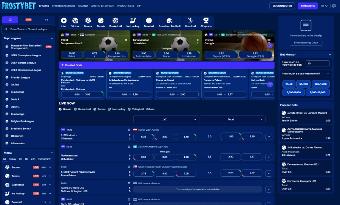The image size is (340, 205).
Task: Open the SPORTS EN DIRECT nav item
Action: coord(63,6)
